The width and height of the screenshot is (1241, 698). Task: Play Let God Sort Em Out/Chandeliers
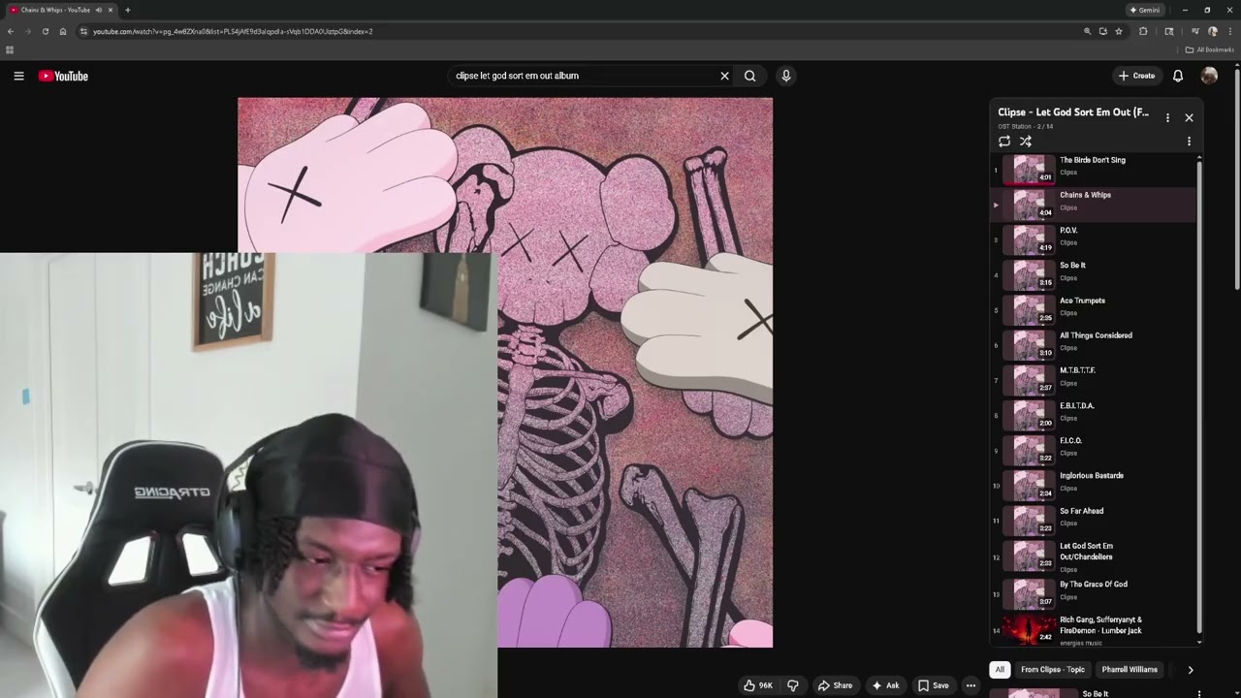pos(1093,556)
